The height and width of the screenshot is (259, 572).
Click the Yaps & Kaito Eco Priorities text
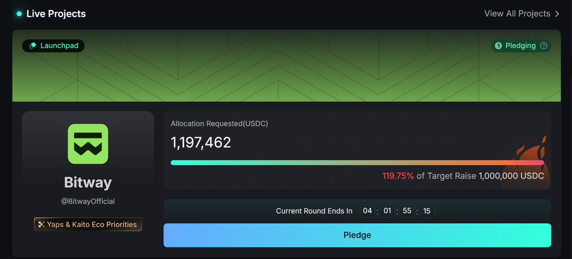pos(92,225)
